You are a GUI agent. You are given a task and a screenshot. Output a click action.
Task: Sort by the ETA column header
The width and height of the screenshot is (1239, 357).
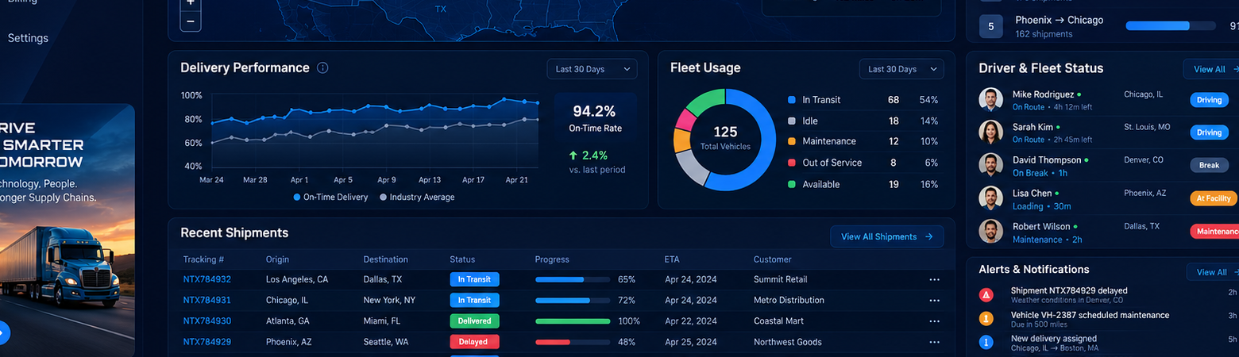coord(672,259)
